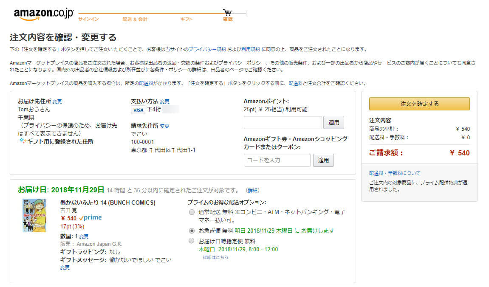
Task: Open the book cover thumbnail
Action: coord(34,215)
